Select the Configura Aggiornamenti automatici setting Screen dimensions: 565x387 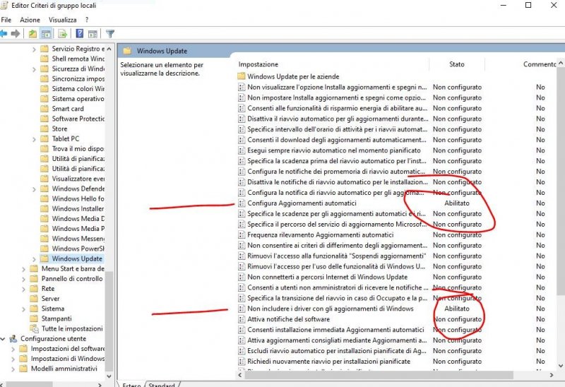coord(302,203)
